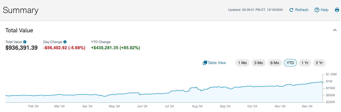The width and height of the screenshot is (341, 112).
Task: Click the chart line near Aug '24
Action: (x=197, y=87)
